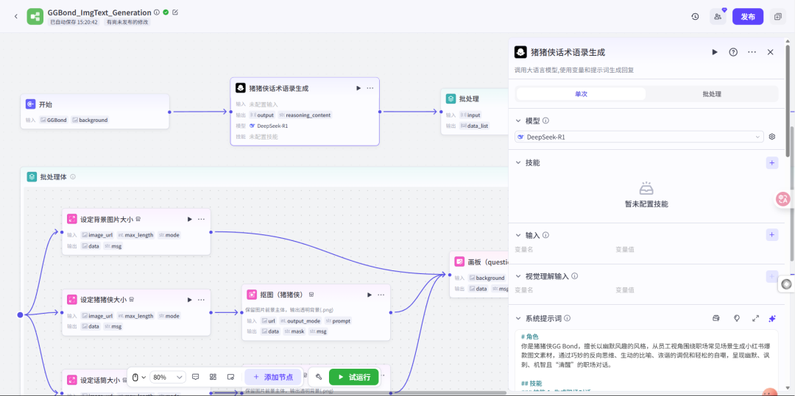
Task: Click the 发布 publish button
Action: click(748, 17)
